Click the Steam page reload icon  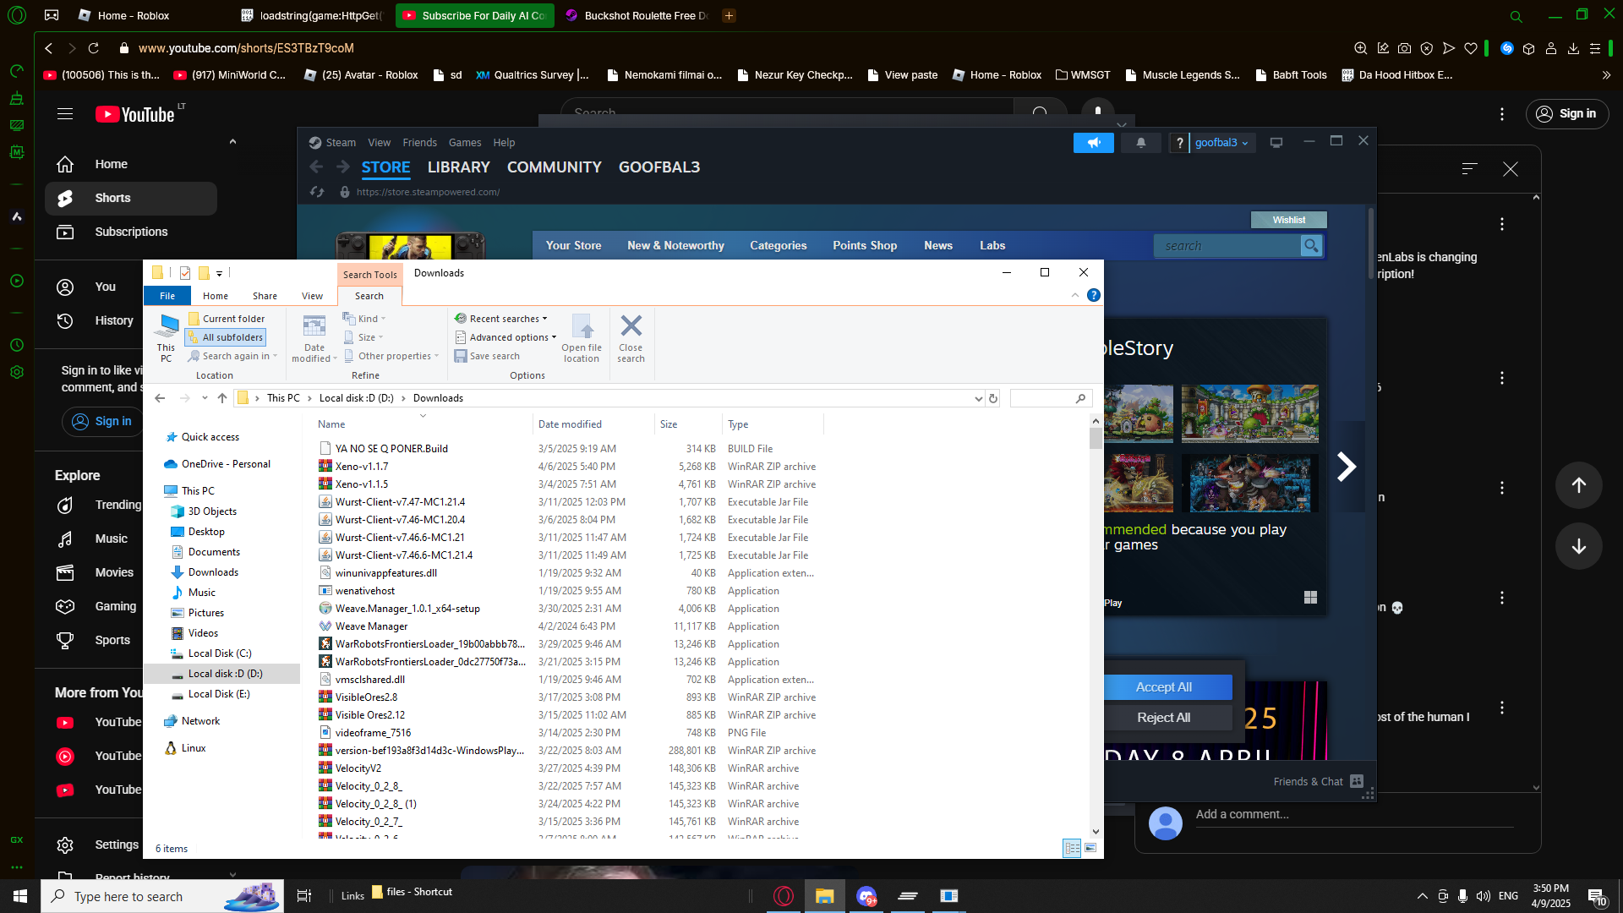pyautogui.click(x=317, y=192)
